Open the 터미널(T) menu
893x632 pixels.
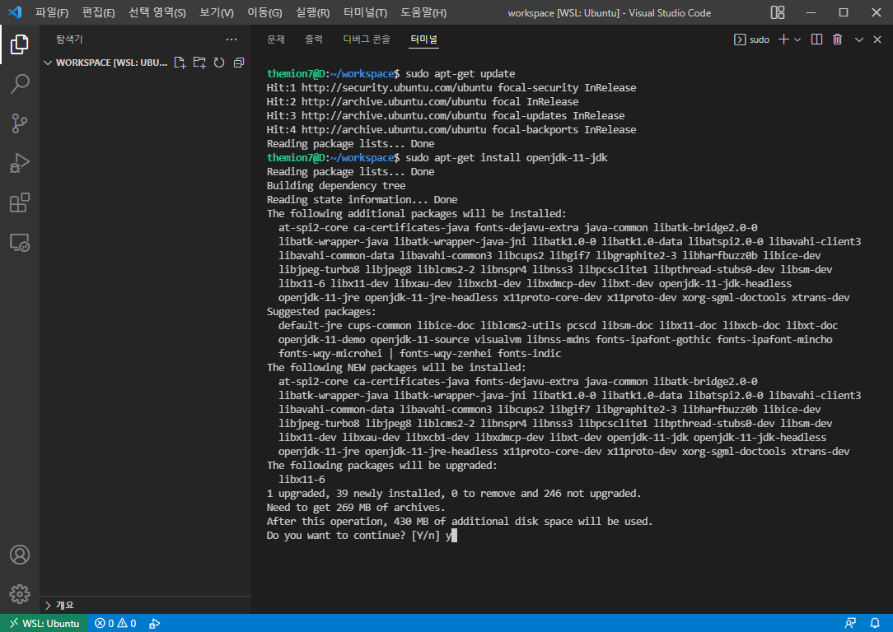(x=365, y=12)
